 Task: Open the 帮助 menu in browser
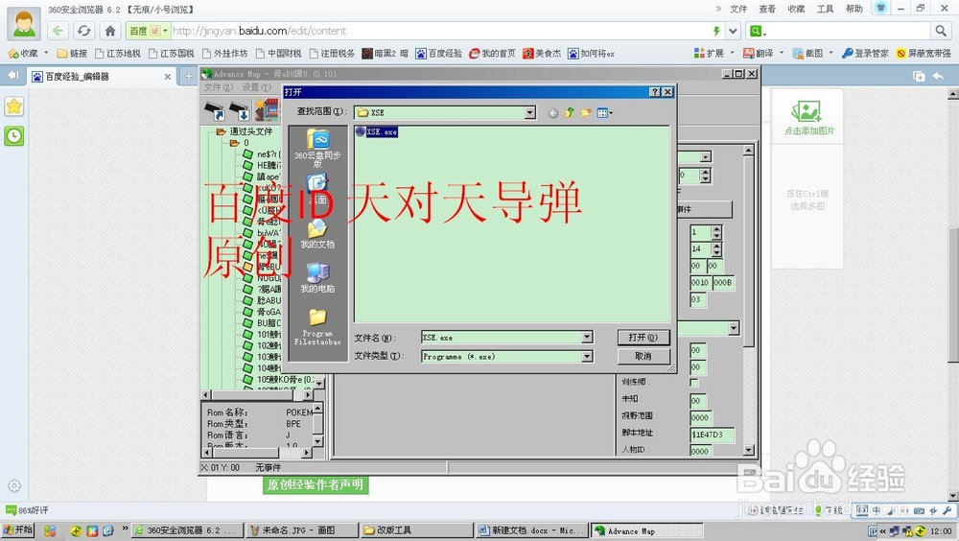click(854, 9)
